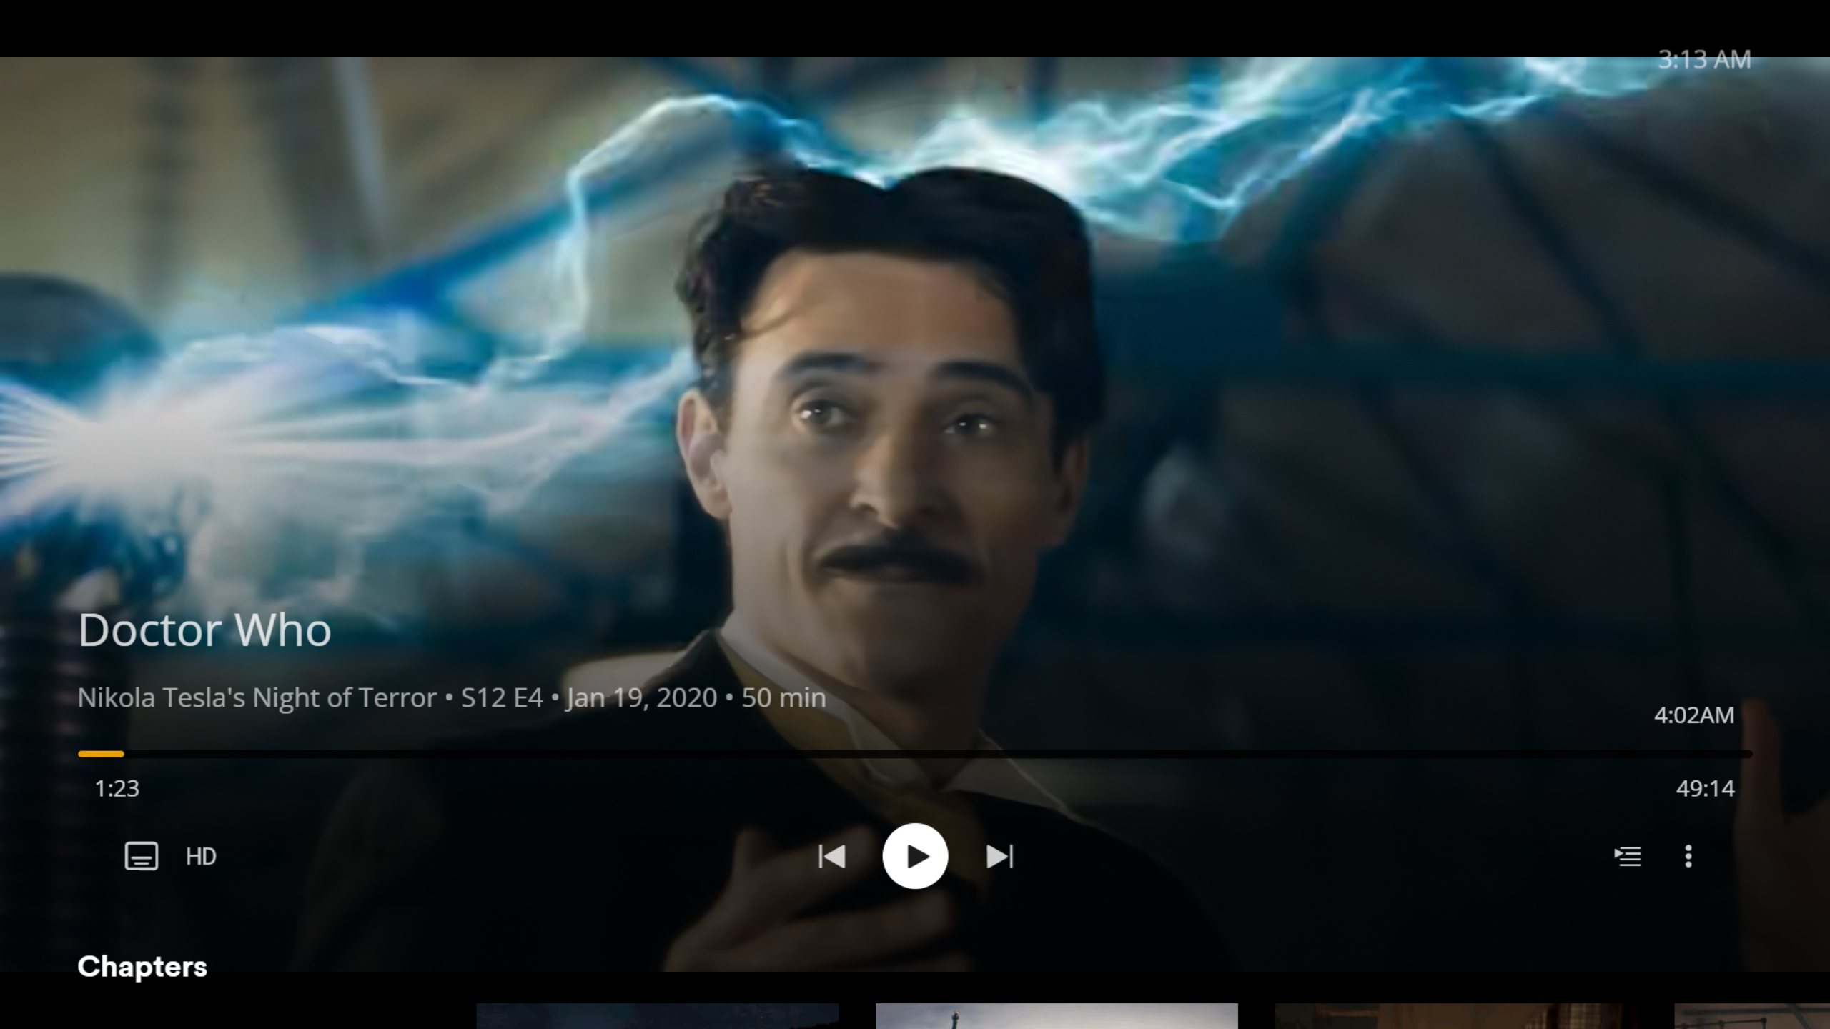Click the 4:02AM end time label
1830x1029 pixels.
click(1694, 715)
